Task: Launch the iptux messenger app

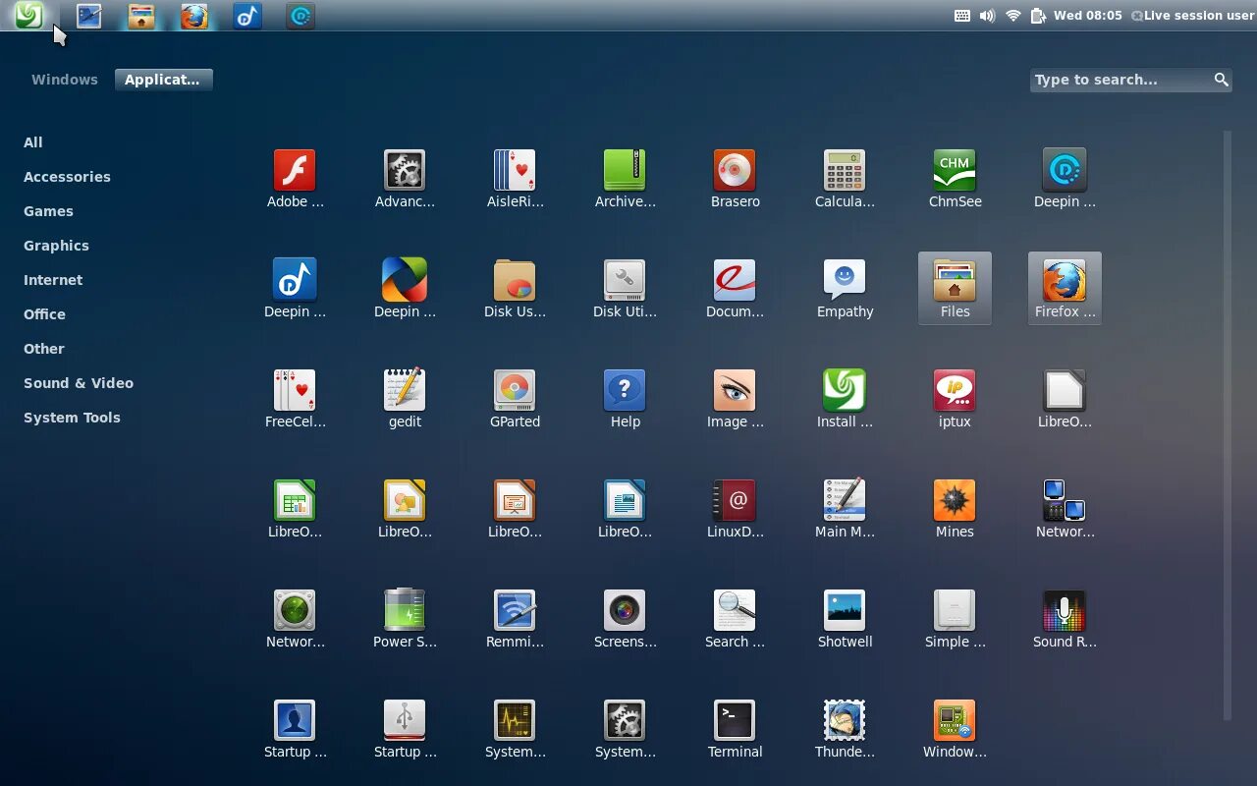Action: (955, 391)
